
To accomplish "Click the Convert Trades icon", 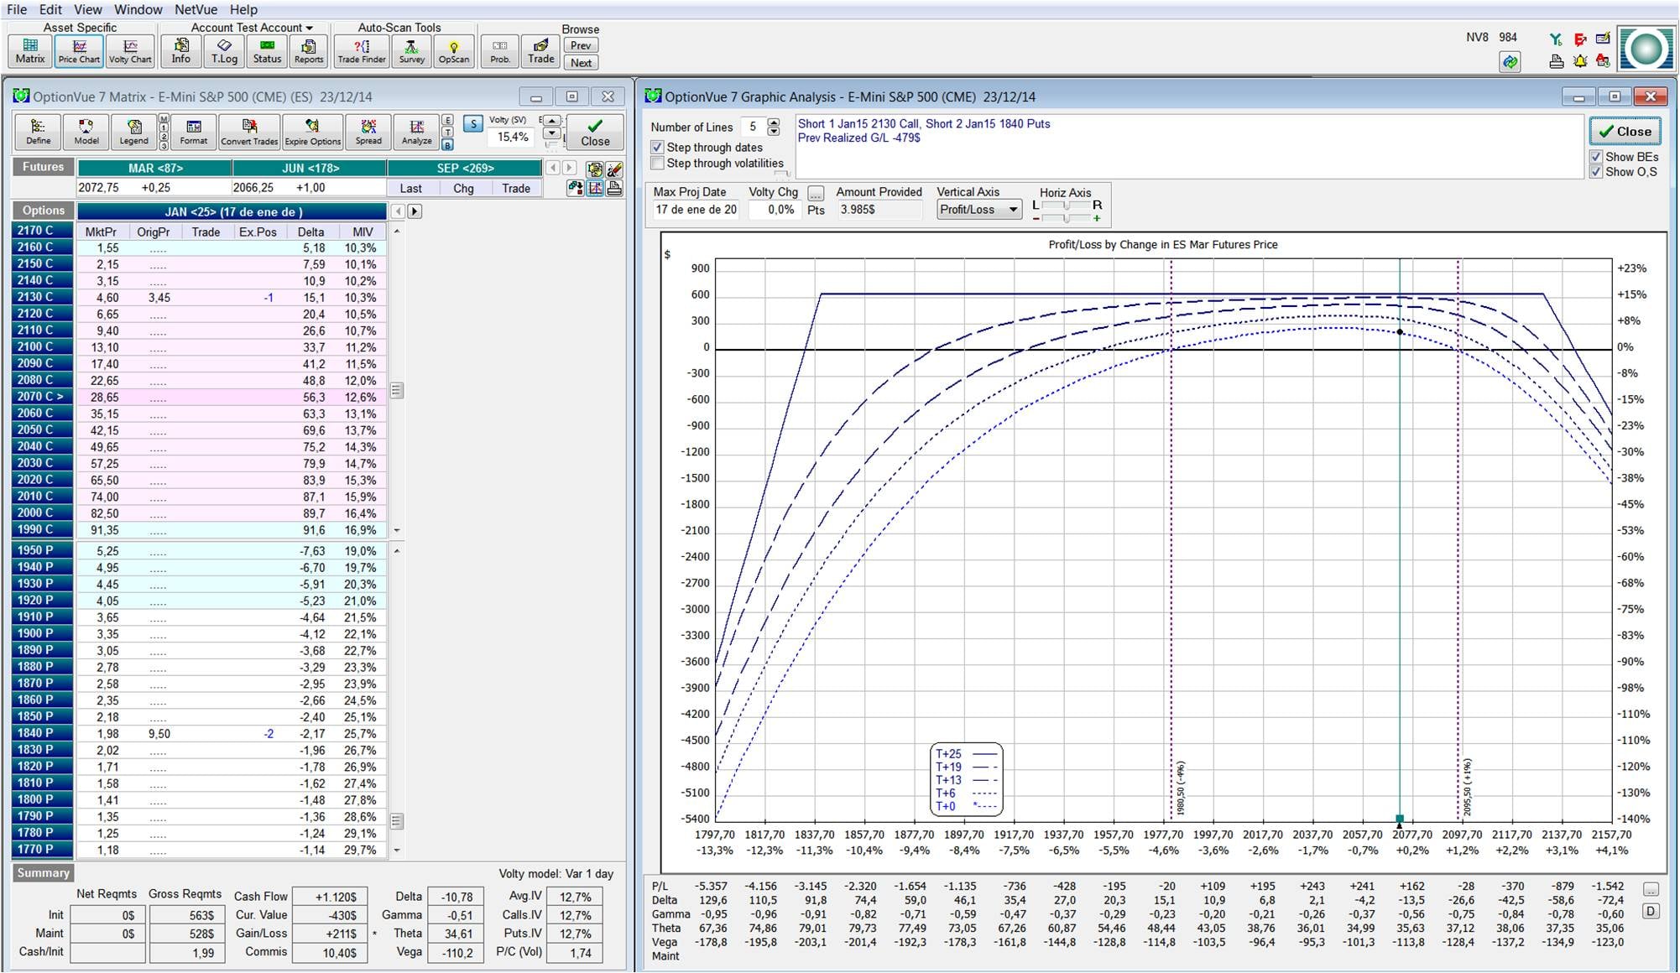I will [x=249, y=132].
